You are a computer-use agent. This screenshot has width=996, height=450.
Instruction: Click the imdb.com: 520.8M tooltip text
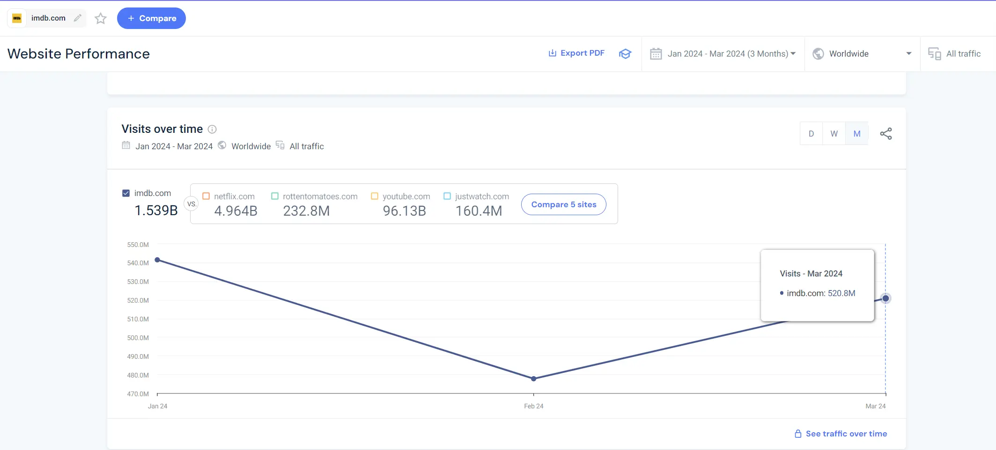[x=821, y=293]
